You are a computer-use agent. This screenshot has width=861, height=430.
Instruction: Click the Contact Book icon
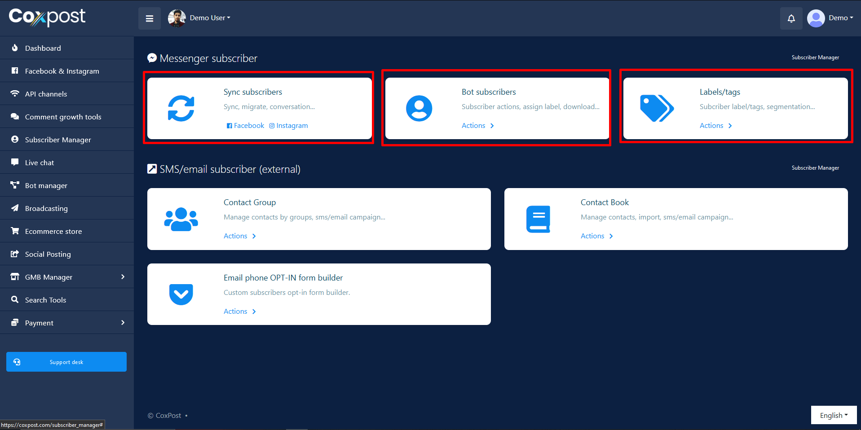[538, 219]
